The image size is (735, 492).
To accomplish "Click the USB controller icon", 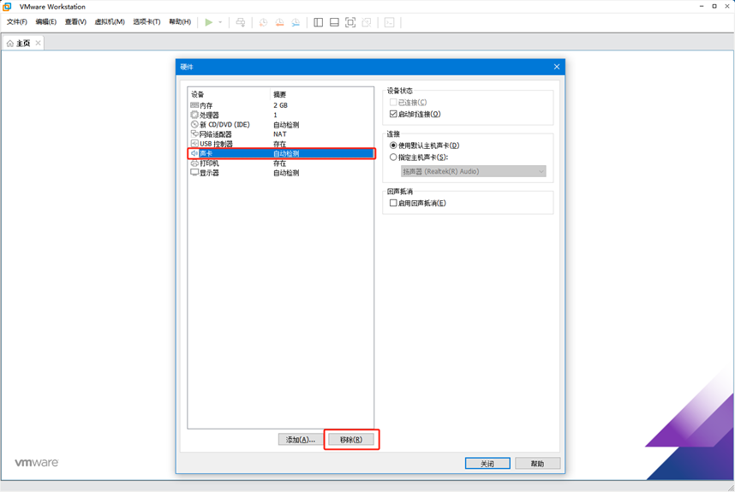I will click(194, 144).
